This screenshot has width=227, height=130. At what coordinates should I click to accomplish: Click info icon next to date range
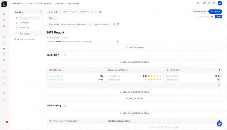[x=118, y=24]
